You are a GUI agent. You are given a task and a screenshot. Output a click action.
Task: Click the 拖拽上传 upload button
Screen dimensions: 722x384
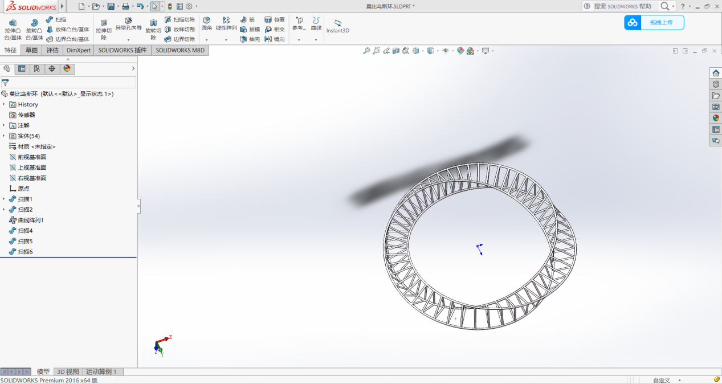click(654, 23)
